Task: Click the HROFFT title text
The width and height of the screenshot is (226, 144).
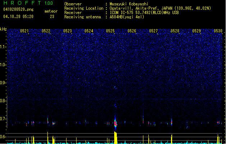Action: point(22,3)
